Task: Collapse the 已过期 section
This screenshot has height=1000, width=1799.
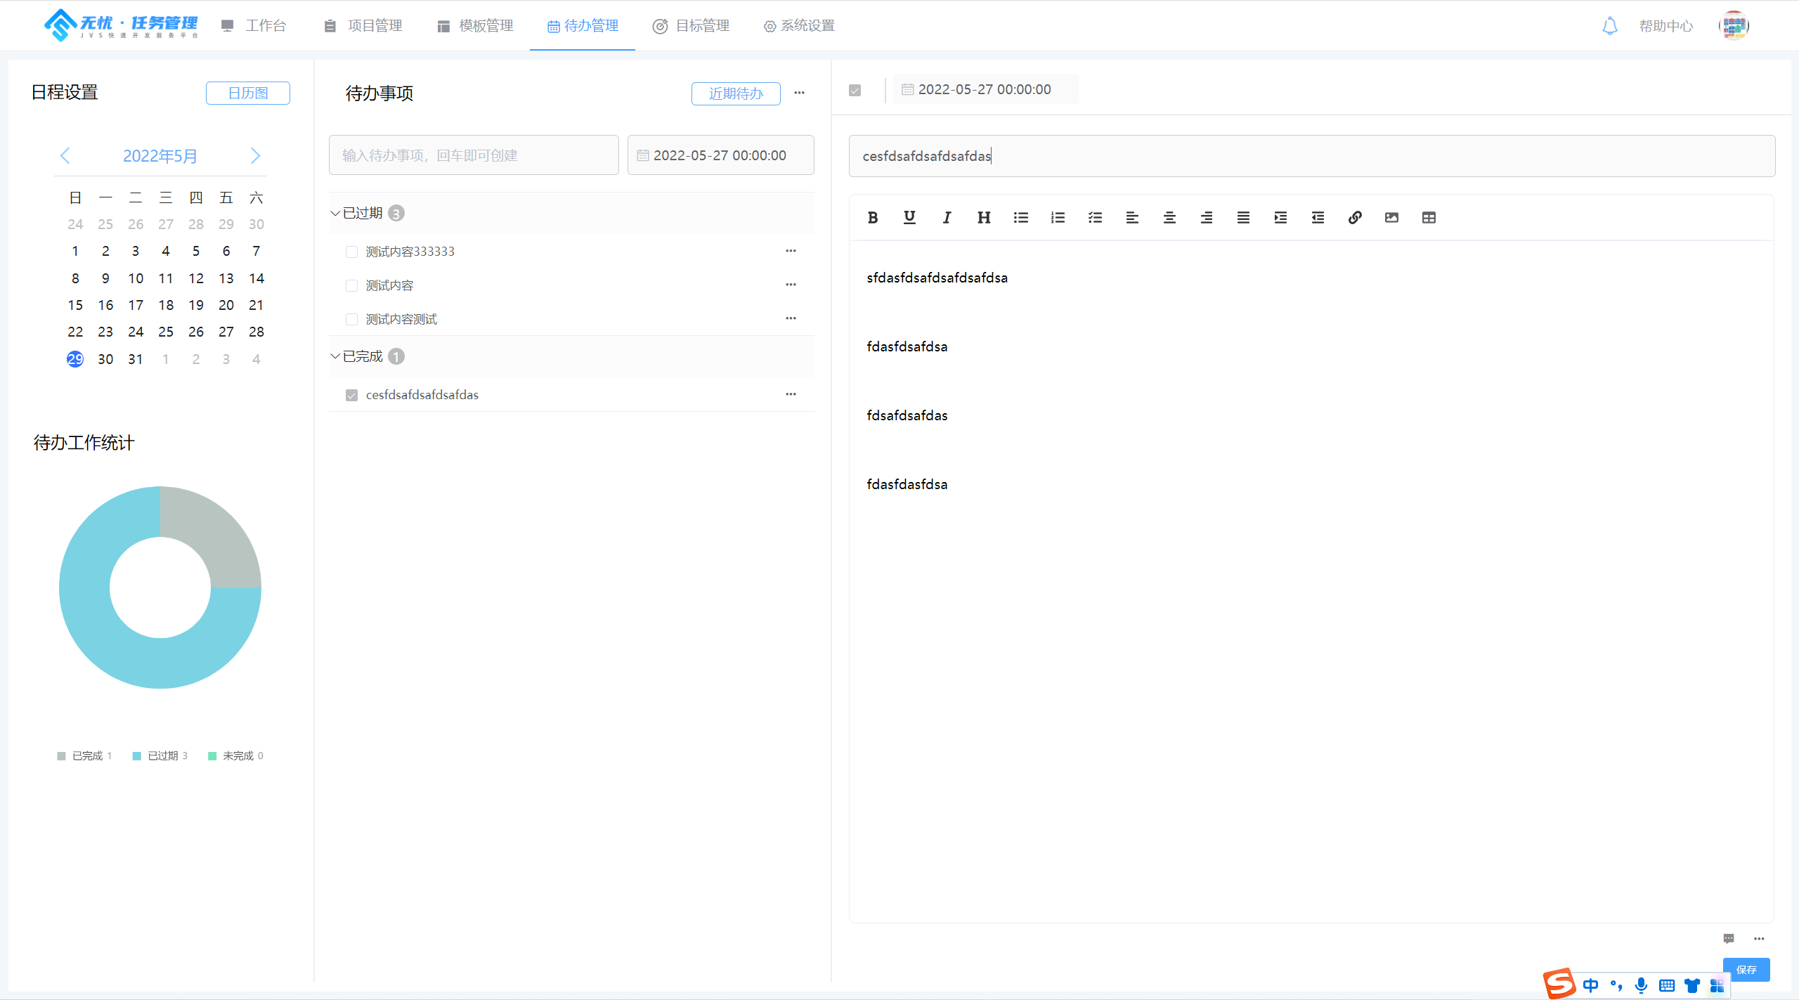Action: pos(335,213)
